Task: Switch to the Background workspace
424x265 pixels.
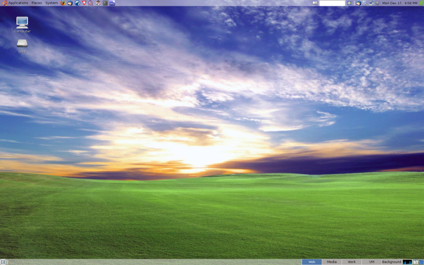Action: click(392, 262)
